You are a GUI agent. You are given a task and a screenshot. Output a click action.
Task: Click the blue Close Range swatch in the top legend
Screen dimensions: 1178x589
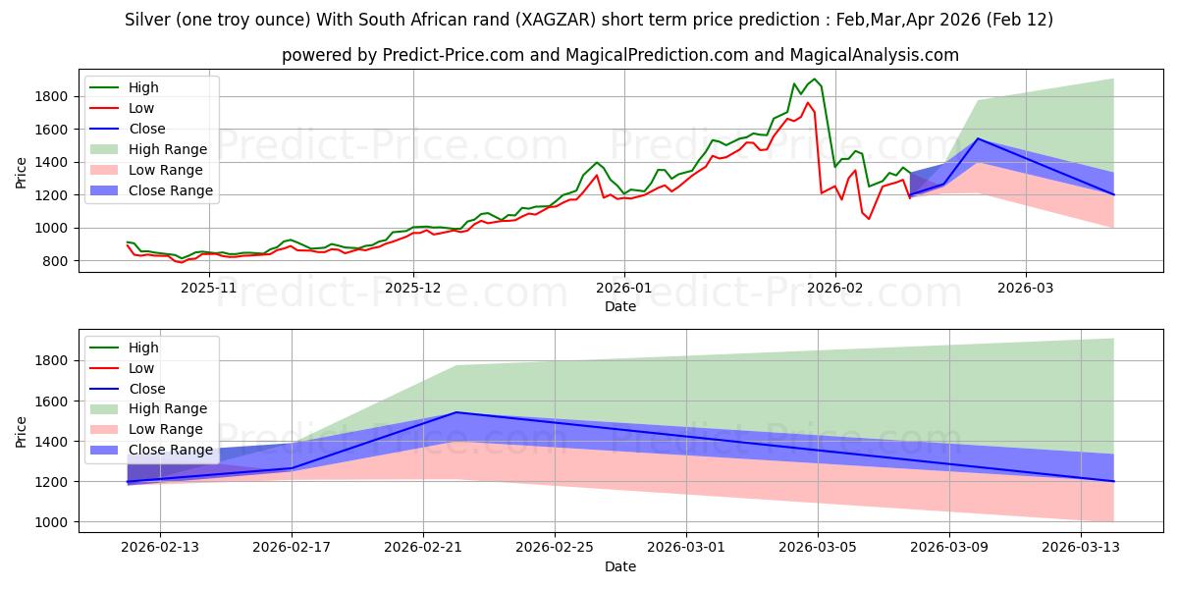(107, 190)
